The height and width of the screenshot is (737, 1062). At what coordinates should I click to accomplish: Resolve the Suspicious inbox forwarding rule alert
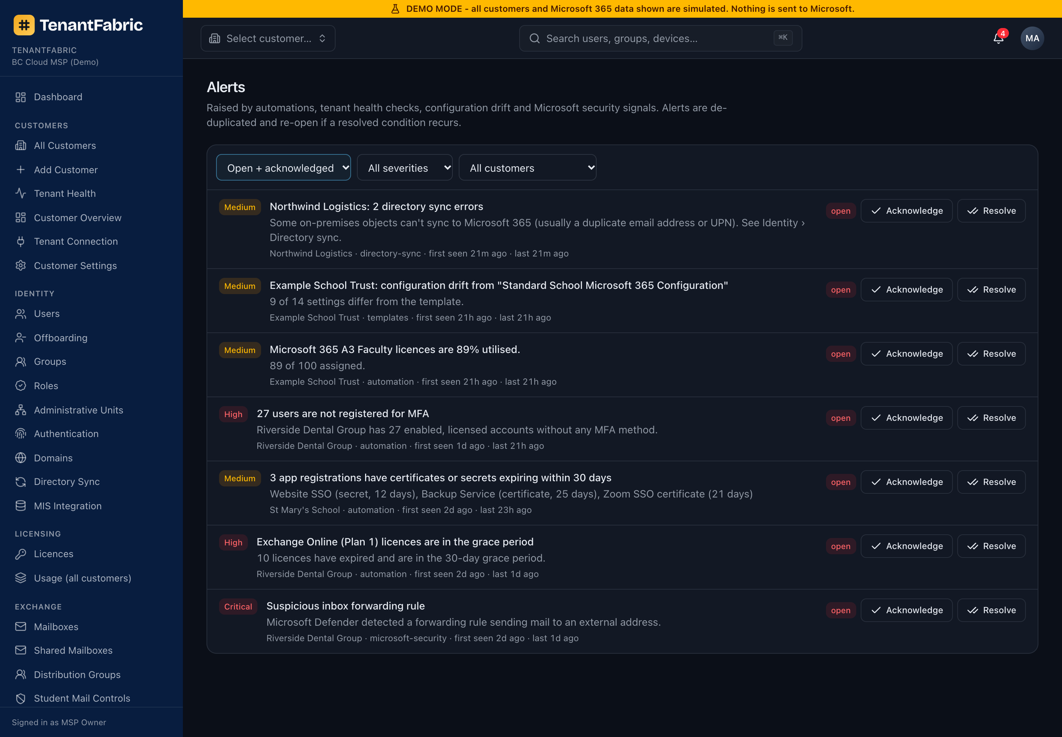(991, 611)
